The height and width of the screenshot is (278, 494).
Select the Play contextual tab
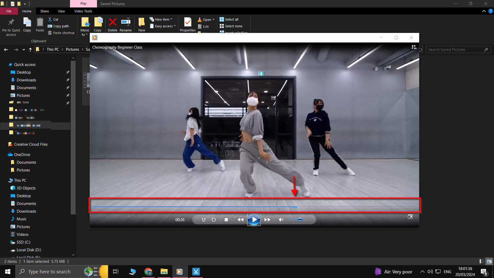[x=83, y=4]
